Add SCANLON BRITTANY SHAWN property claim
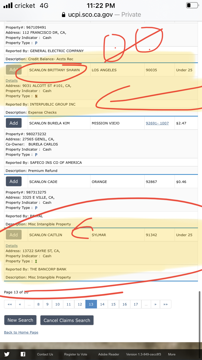 14,70
